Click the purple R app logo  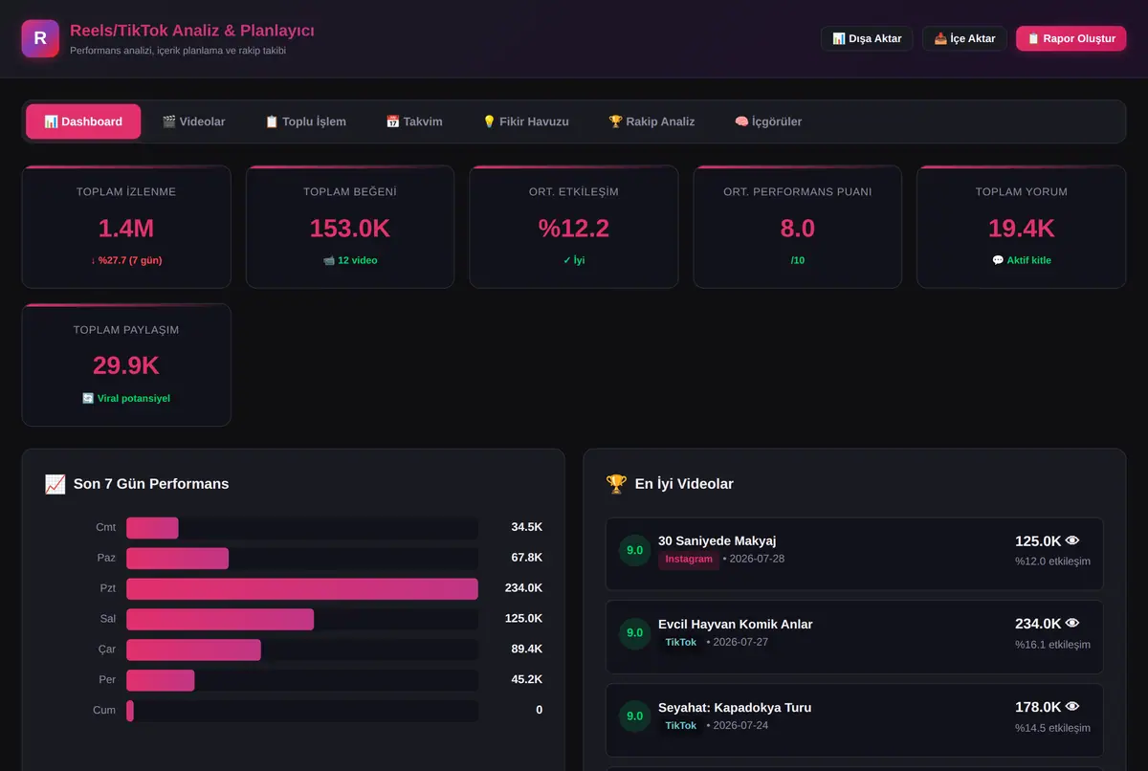tap(40, 39)
